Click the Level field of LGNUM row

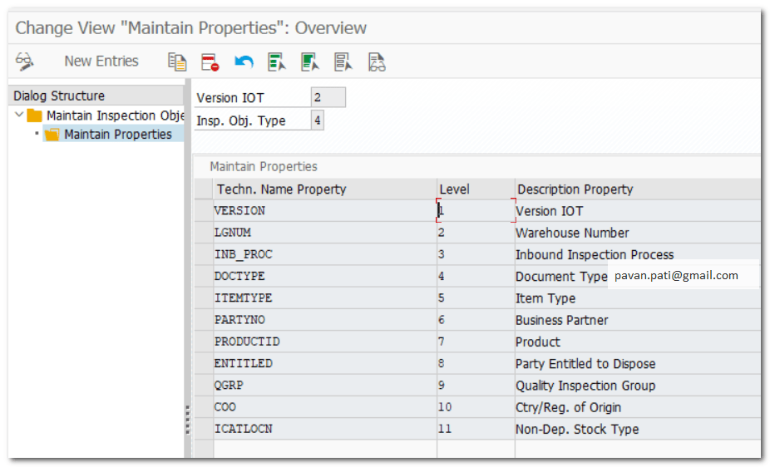[x=474, y=233]
